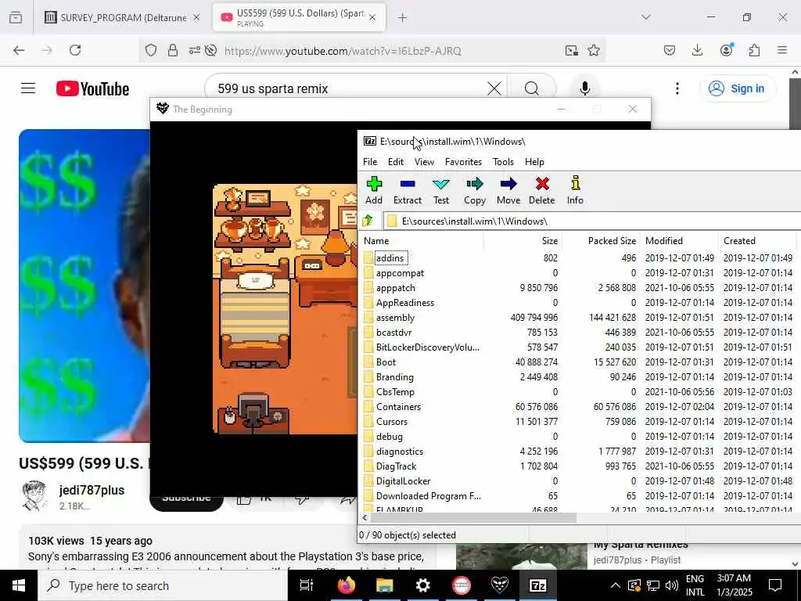The image size is (801, 601).
Task: Go to YouTube home via logo
Action: pyautogui.click(x=92, y=88)
